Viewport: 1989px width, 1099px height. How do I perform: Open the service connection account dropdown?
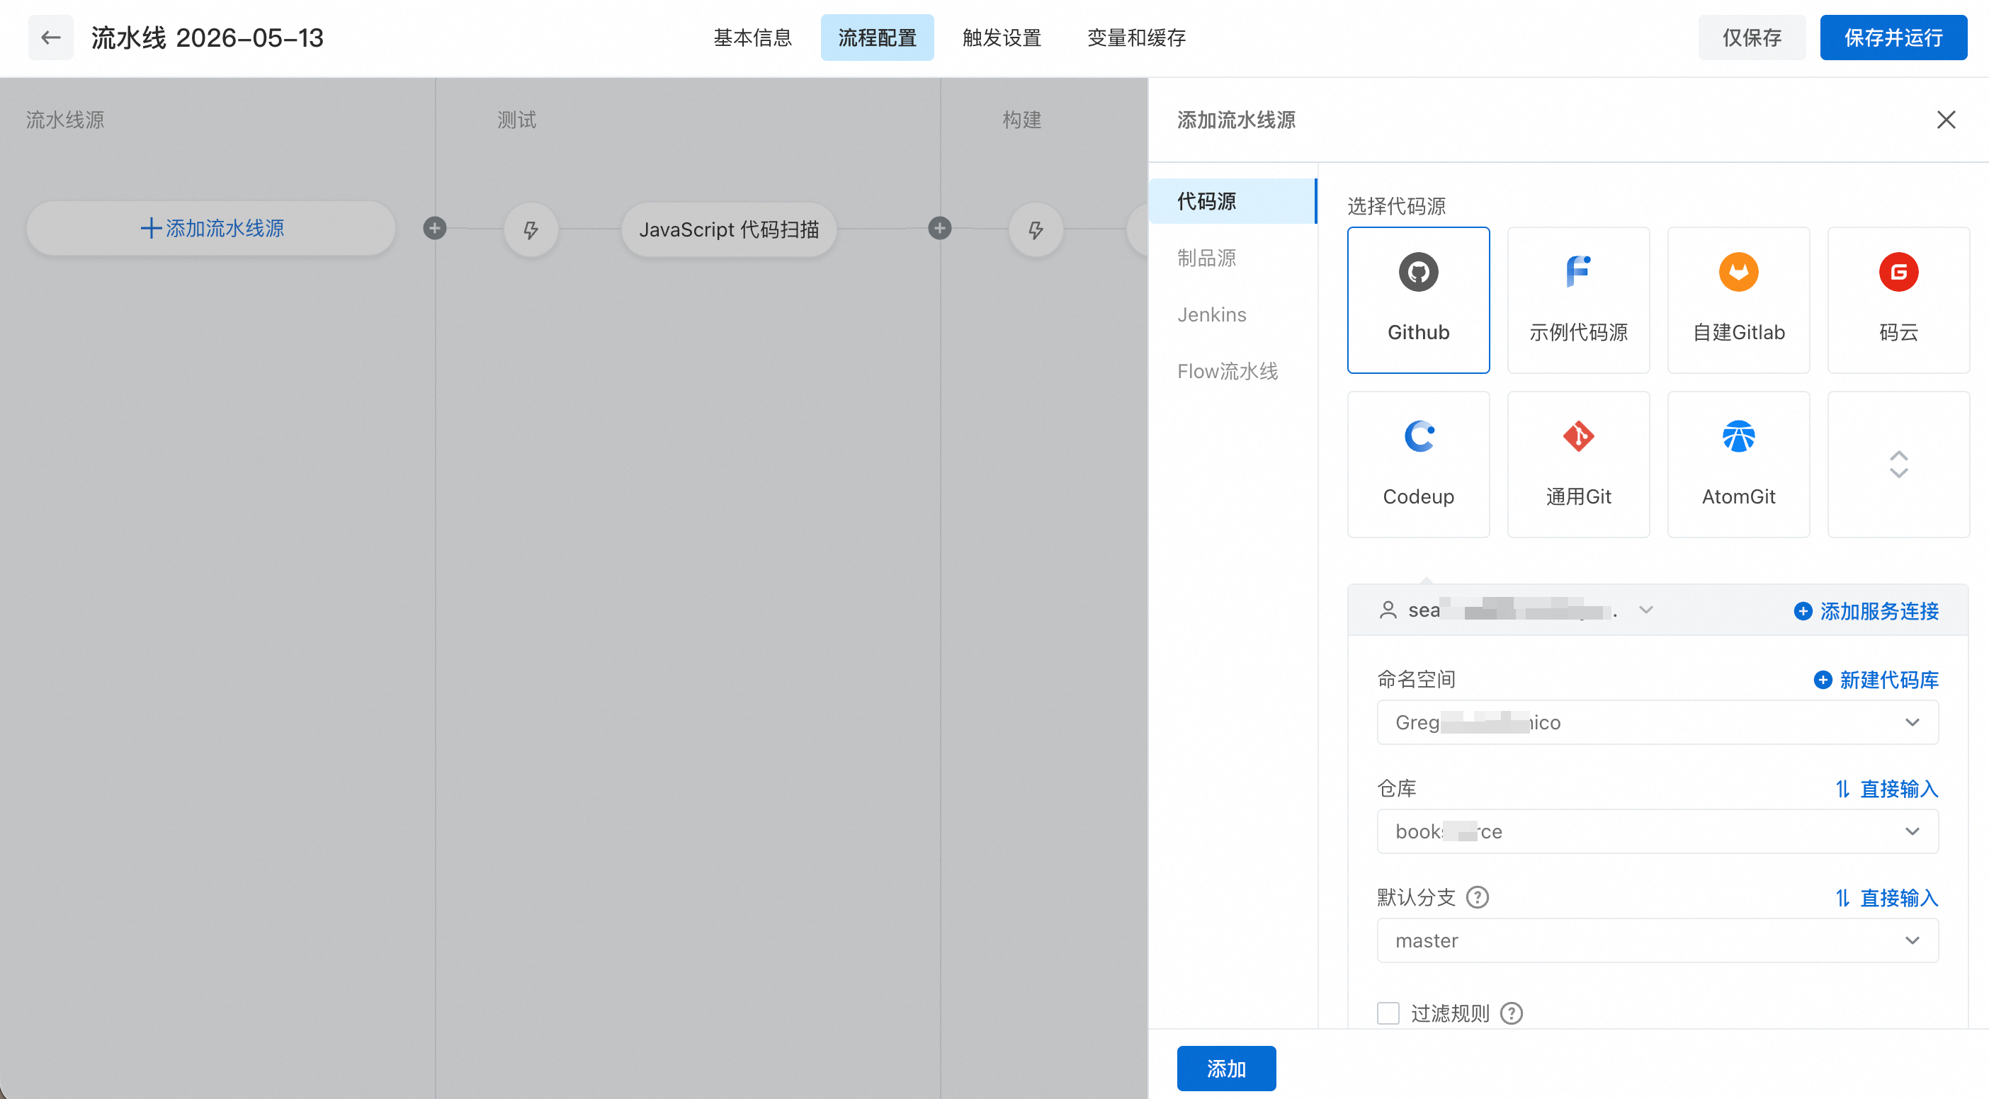coord(1516,610)
